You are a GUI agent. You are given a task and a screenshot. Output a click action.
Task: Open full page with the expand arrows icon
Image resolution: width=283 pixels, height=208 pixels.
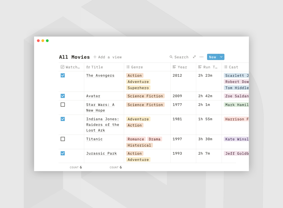(194, 57)
